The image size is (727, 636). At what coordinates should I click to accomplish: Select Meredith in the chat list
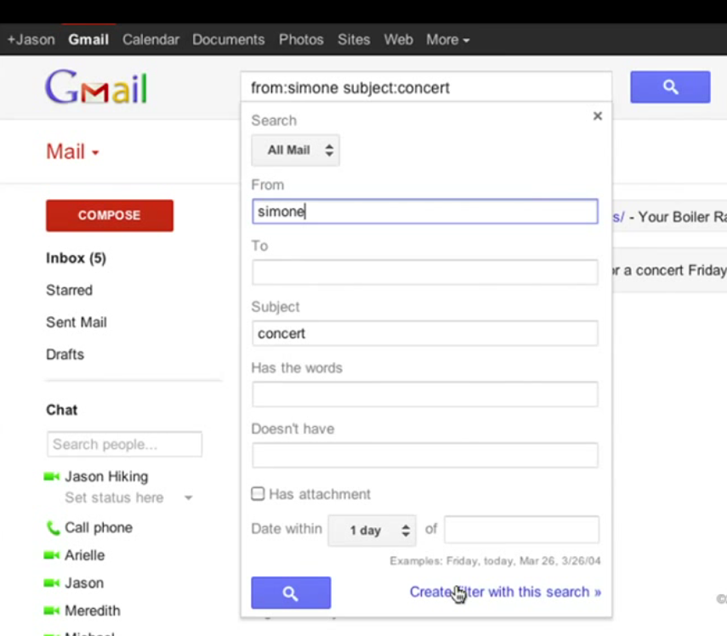pos(93,611)
